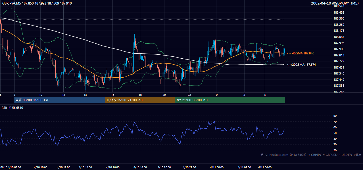Click price axis value 188.178
This screenshot has height=170, width=363.
click(x=339, y=31)
